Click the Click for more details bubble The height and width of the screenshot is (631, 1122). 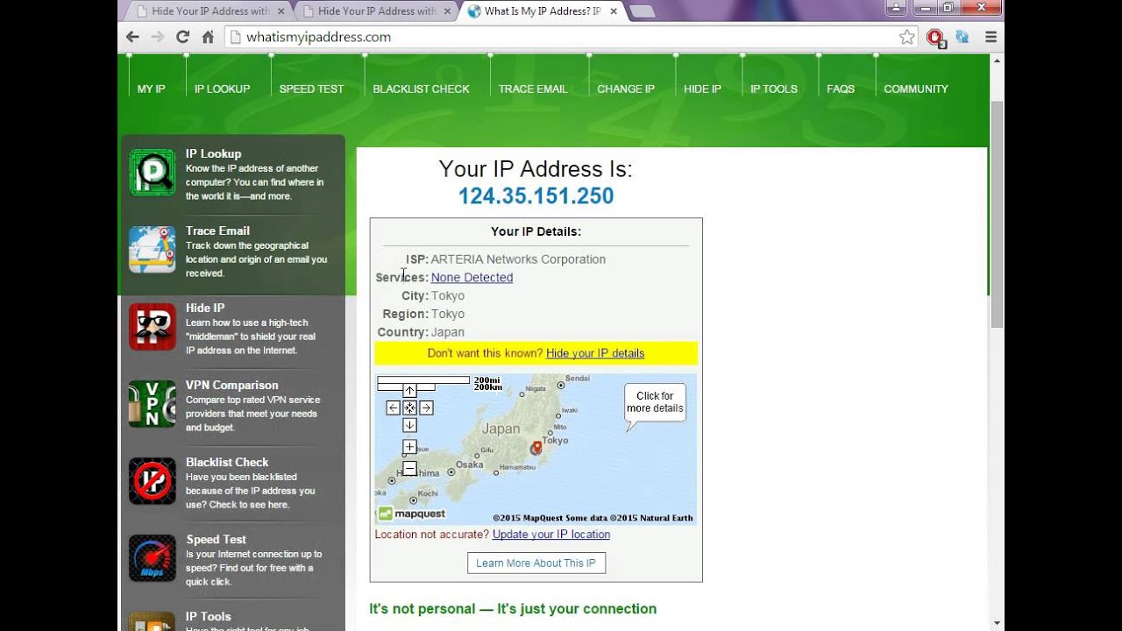(655, 403)
